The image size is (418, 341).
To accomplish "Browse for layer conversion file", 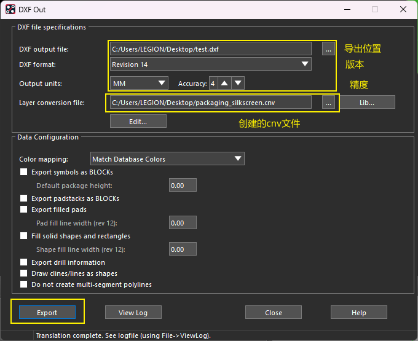I will pos(328,103).
